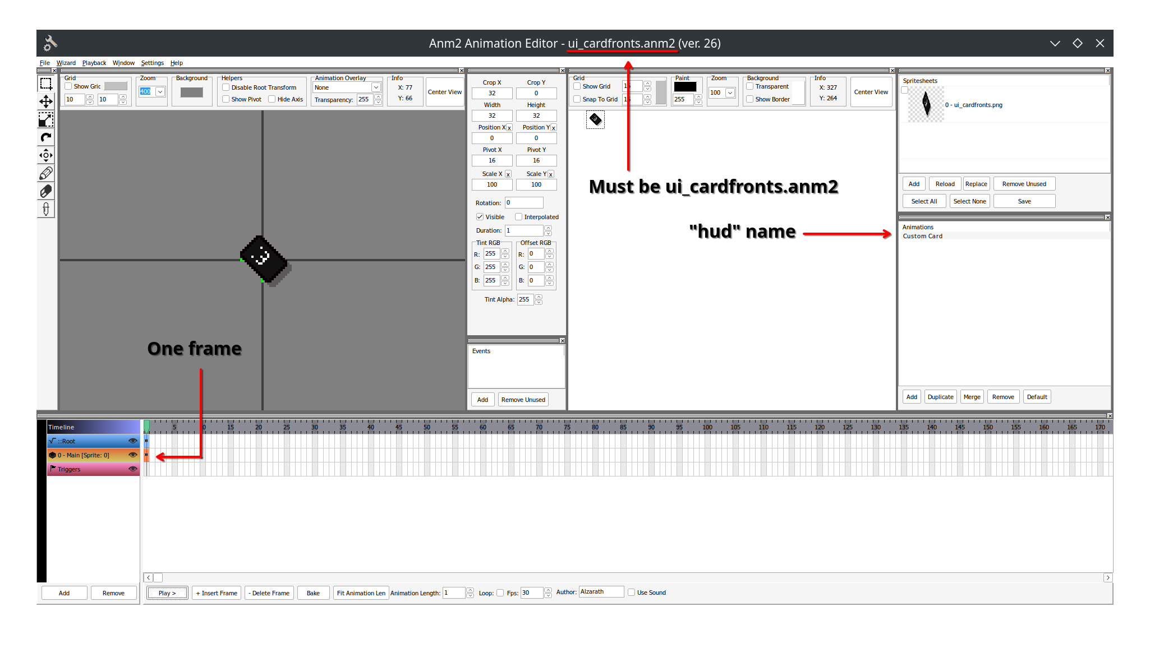Viewport: 1150px width, 648px height.
Task: Hide the 0 - Main sprite layer
Action: [x=133, y=455]
